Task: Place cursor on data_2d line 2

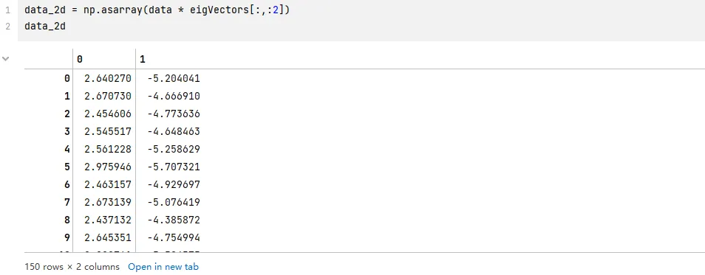Action: (45, 27)
